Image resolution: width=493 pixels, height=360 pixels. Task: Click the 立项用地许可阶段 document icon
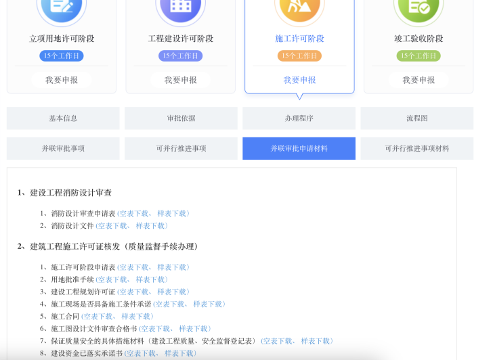coord(62,8)
